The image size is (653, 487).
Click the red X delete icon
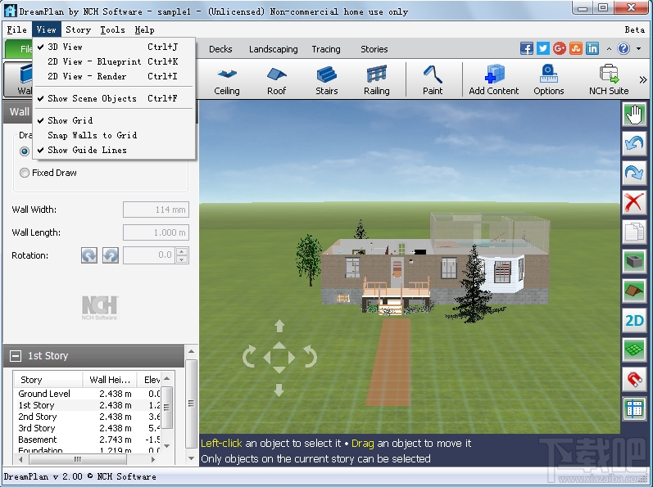(x=634, y=202)
